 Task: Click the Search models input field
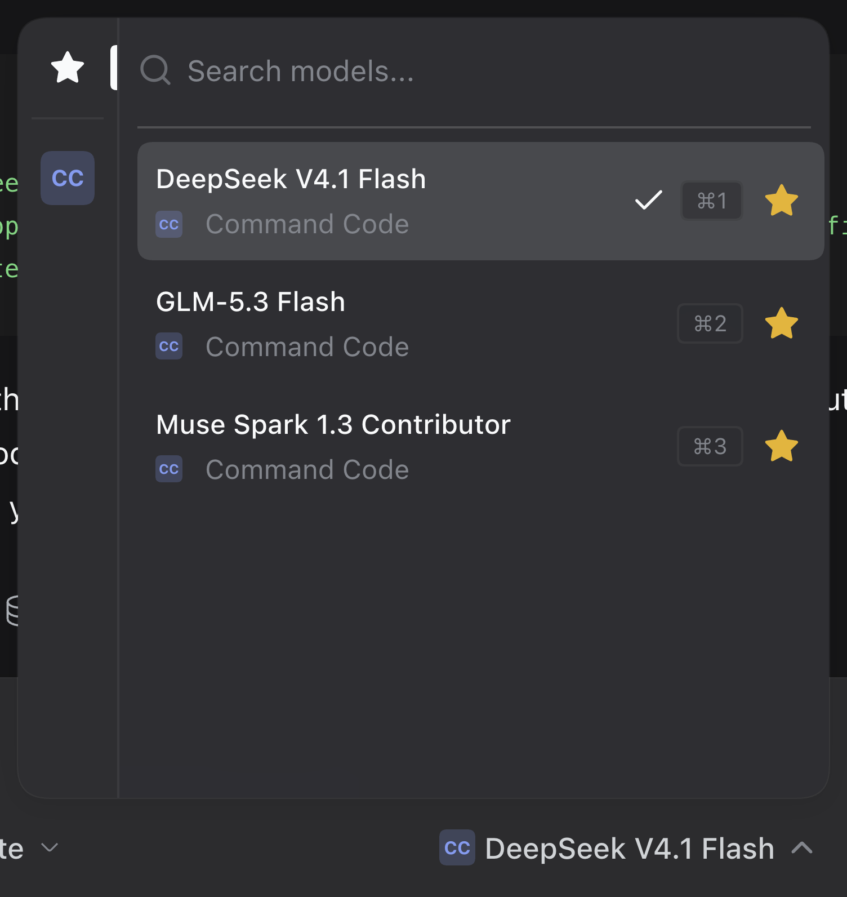(x=473, y=72)
